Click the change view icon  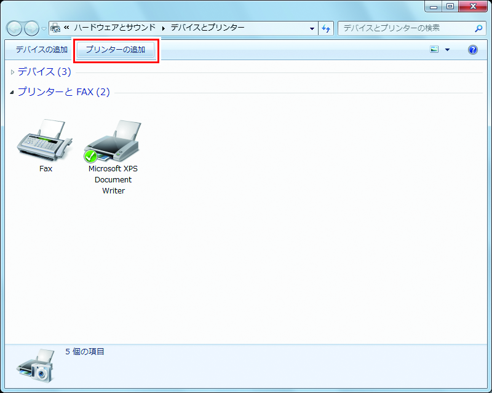click(435, 50)
